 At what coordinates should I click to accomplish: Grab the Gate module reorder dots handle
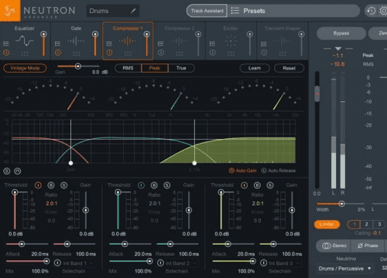tap(77, 53)
